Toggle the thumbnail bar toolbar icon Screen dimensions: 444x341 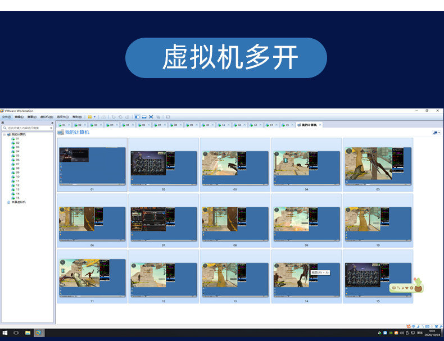[144, 117]
